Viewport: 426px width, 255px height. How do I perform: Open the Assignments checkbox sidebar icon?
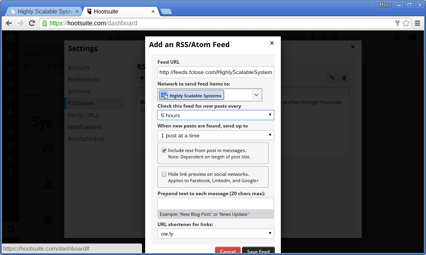[11, 97]
